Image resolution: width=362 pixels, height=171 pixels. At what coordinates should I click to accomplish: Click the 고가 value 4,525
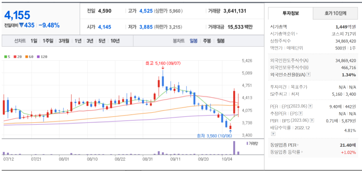[146, 11]
